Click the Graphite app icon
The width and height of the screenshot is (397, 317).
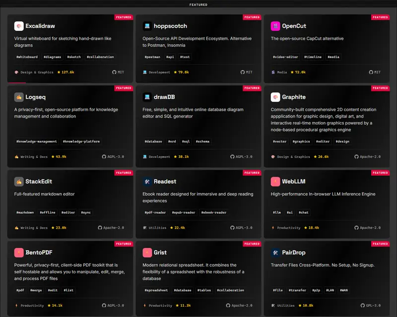pos(275,97)
